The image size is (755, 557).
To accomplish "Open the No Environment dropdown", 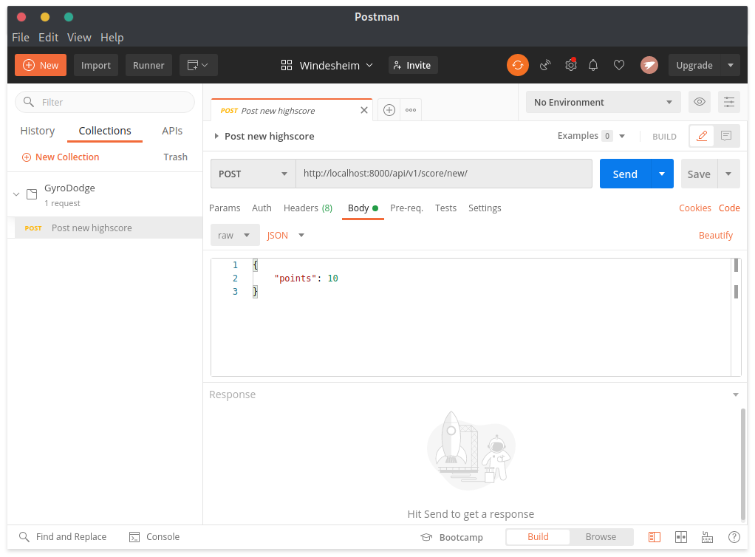I will click(604, 102).
